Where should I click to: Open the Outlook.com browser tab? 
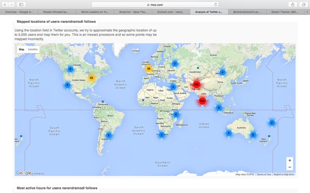(x=171, y=12)
